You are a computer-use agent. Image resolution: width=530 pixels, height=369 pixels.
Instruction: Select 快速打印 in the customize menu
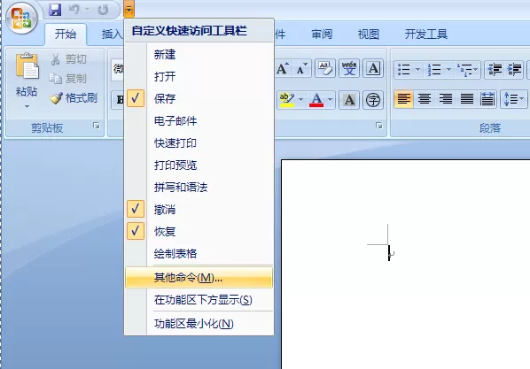point(199,142)
